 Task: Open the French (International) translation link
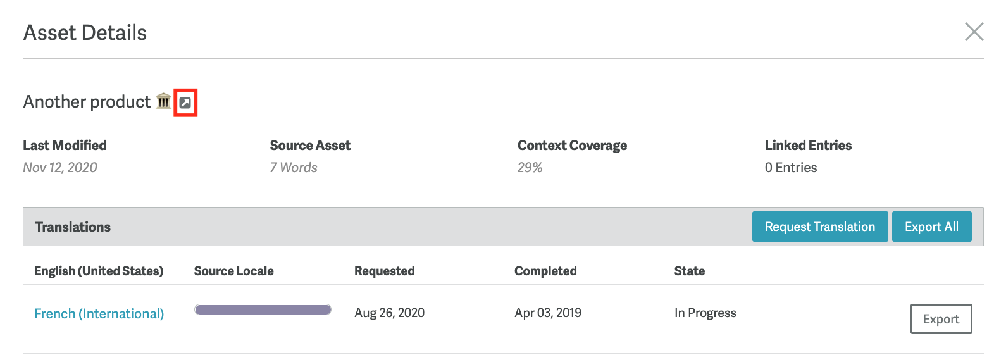[x=99, y=314]
